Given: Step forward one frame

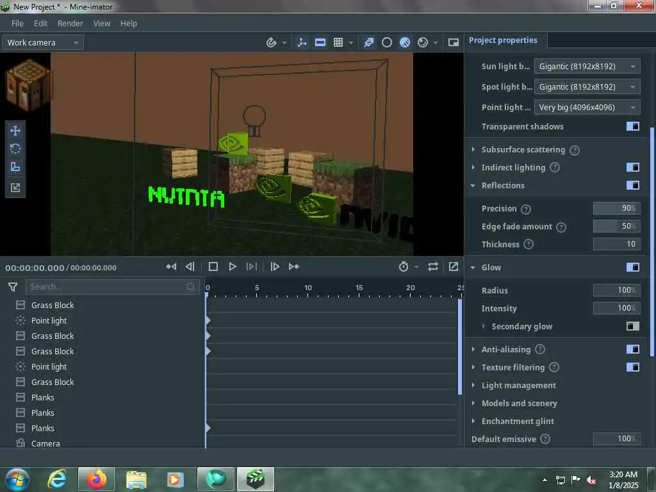Looking at the screenshot, I should (274, 266).
